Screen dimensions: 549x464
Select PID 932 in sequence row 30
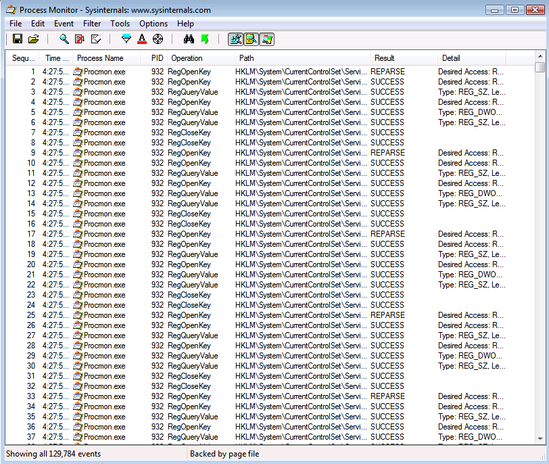[158, 367]
